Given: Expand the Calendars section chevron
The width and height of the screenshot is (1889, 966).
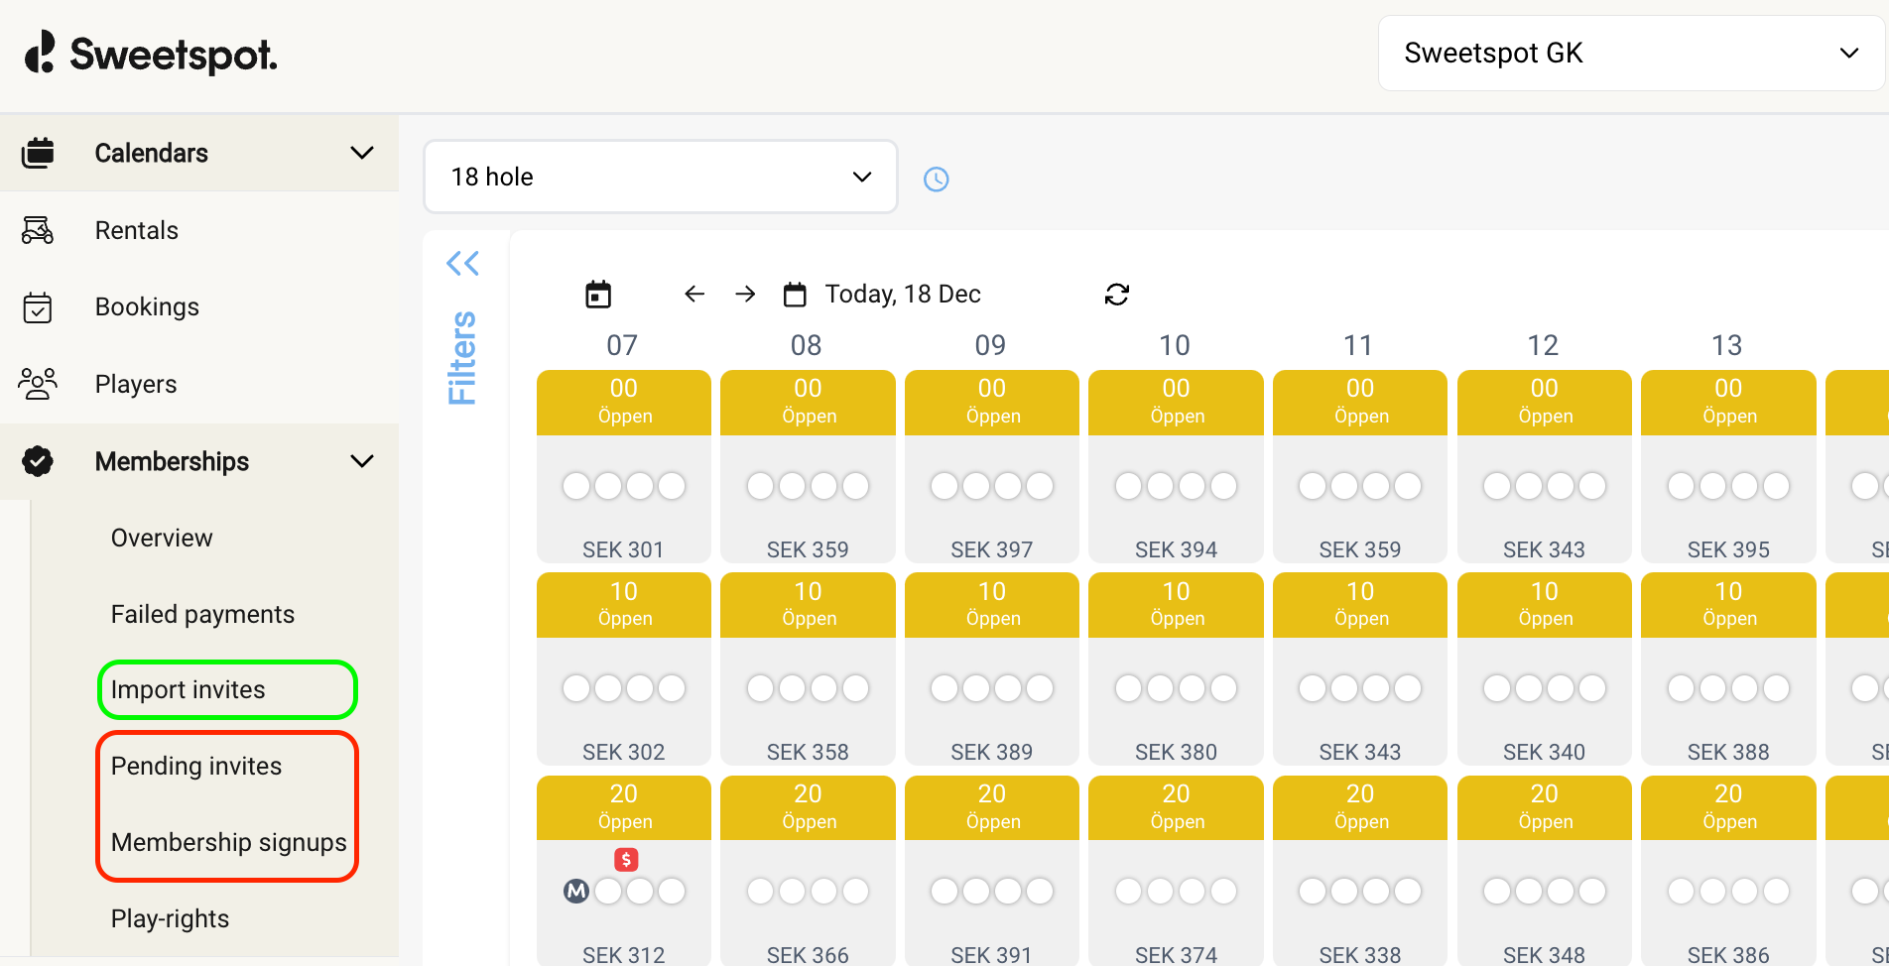Looking at the screenshot, I should click(362, 153).
